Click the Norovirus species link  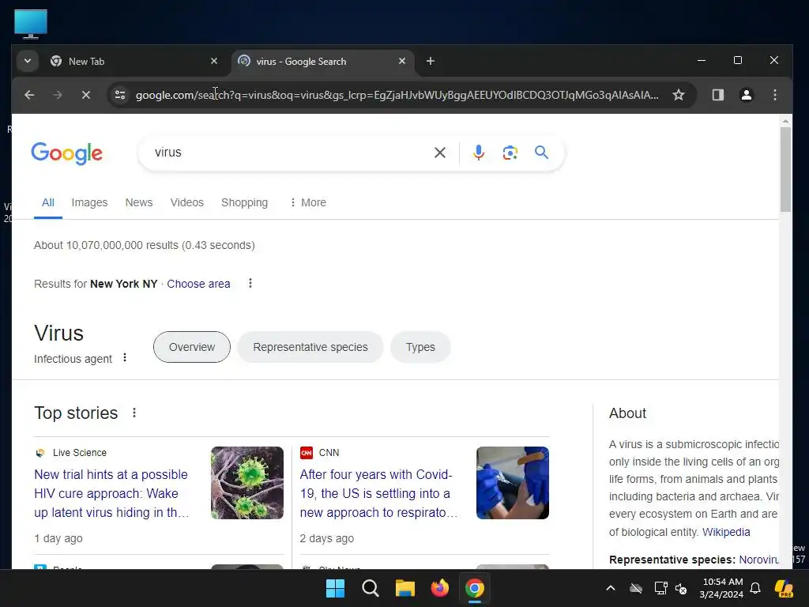pos(758,560)
